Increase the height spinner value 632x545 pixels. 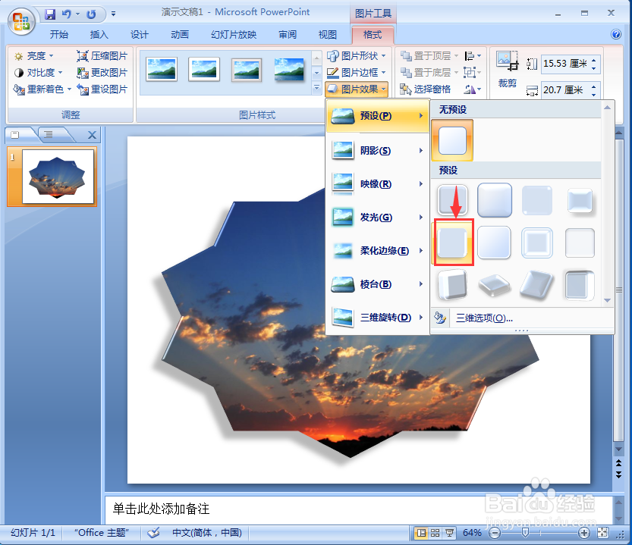(594, 61)
